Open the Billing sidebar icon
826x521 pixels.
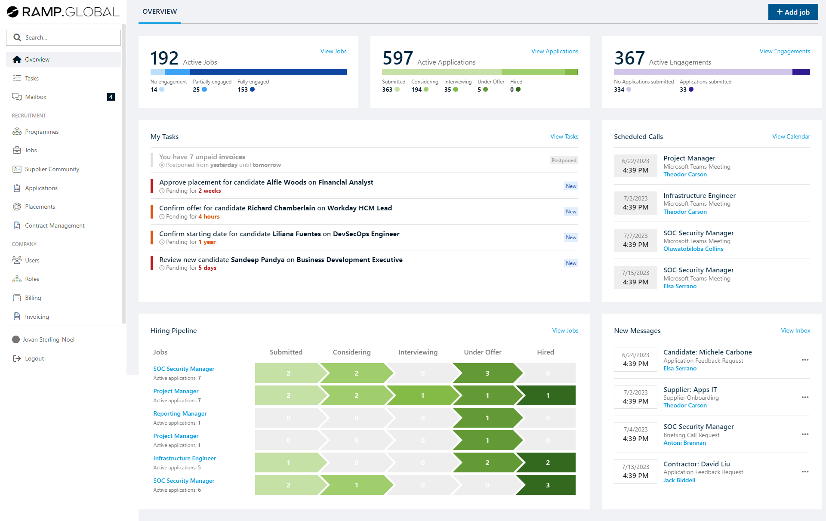click(x=17, y=298)
